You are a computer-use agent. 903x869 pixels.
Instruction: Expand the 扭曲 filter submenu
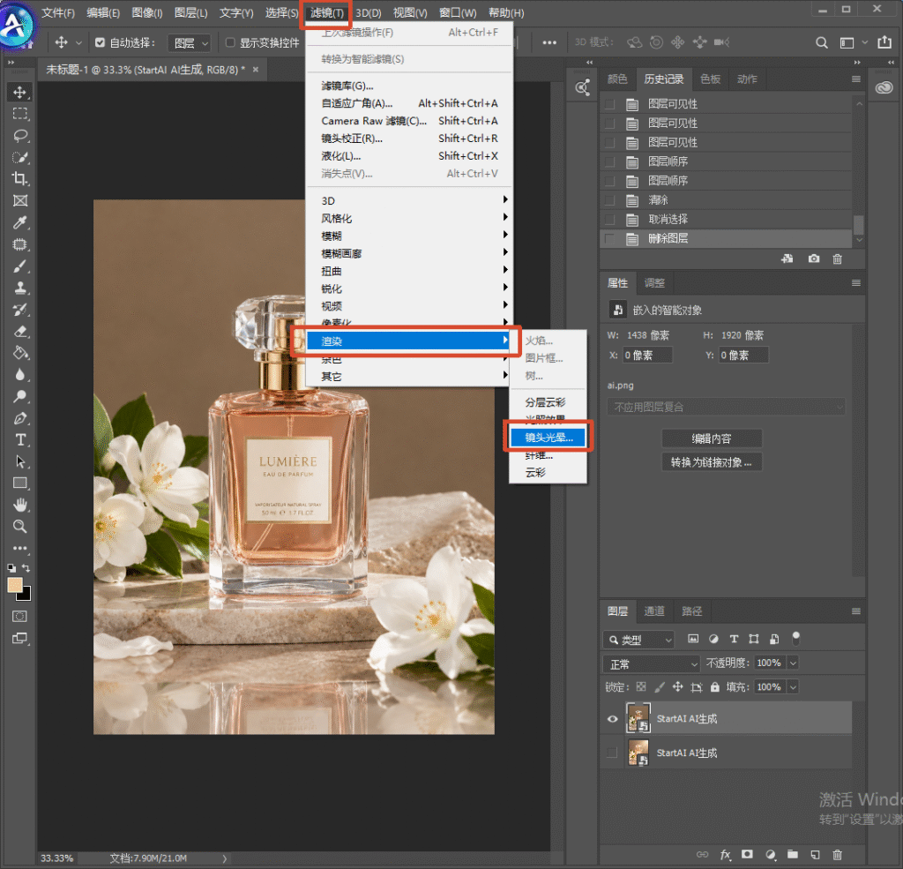[x=409, y=271]
